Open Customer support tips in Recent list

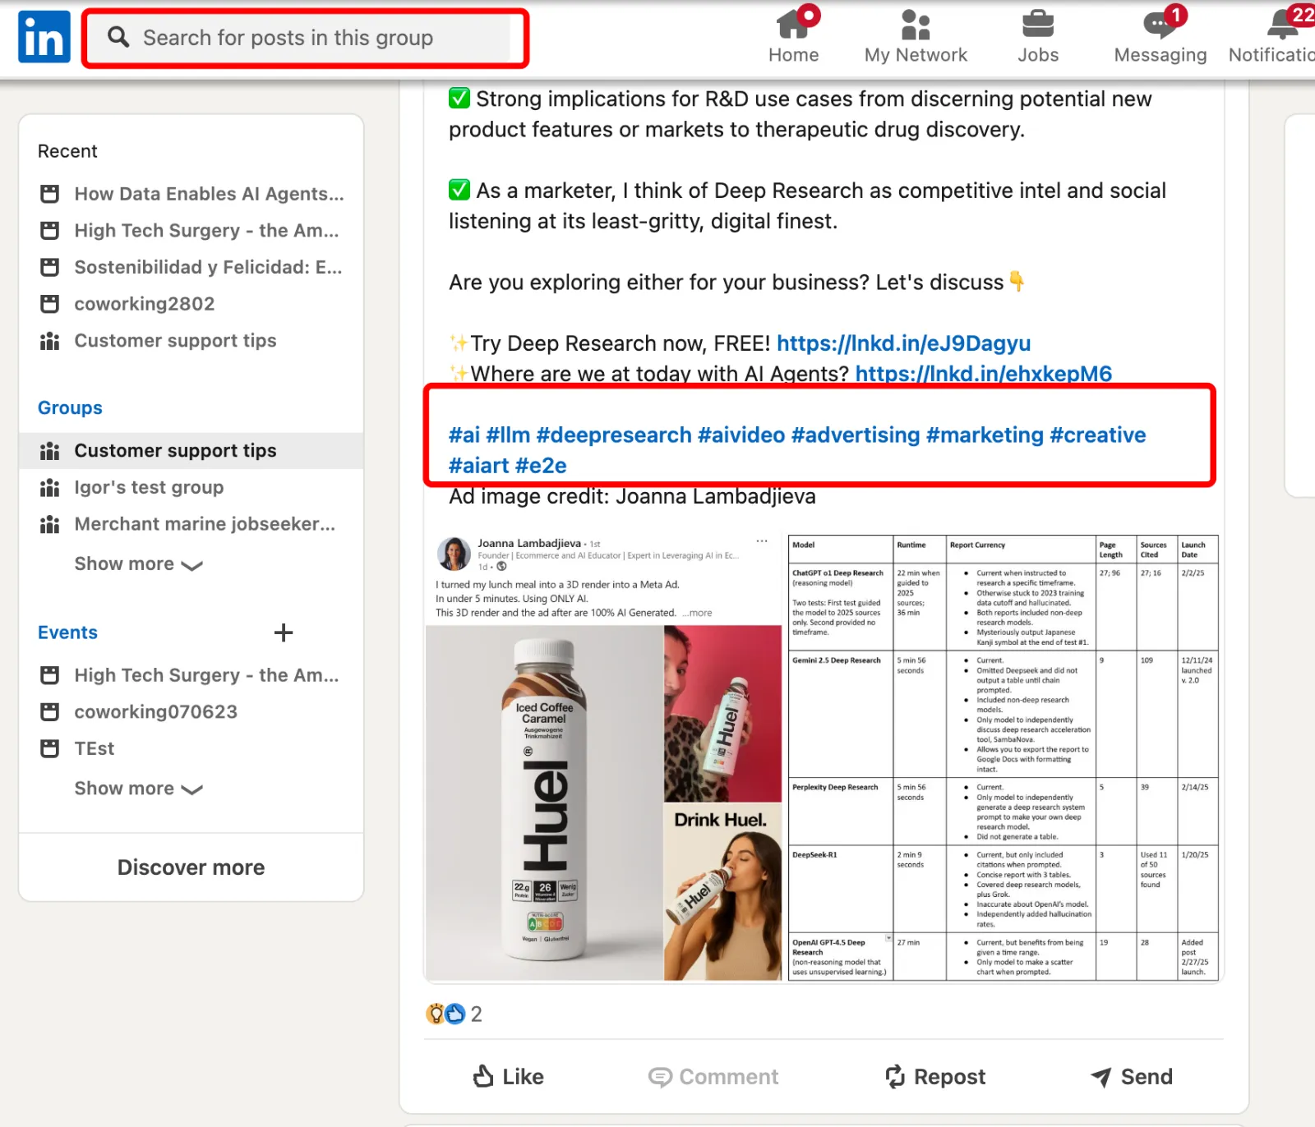(175, 341)
